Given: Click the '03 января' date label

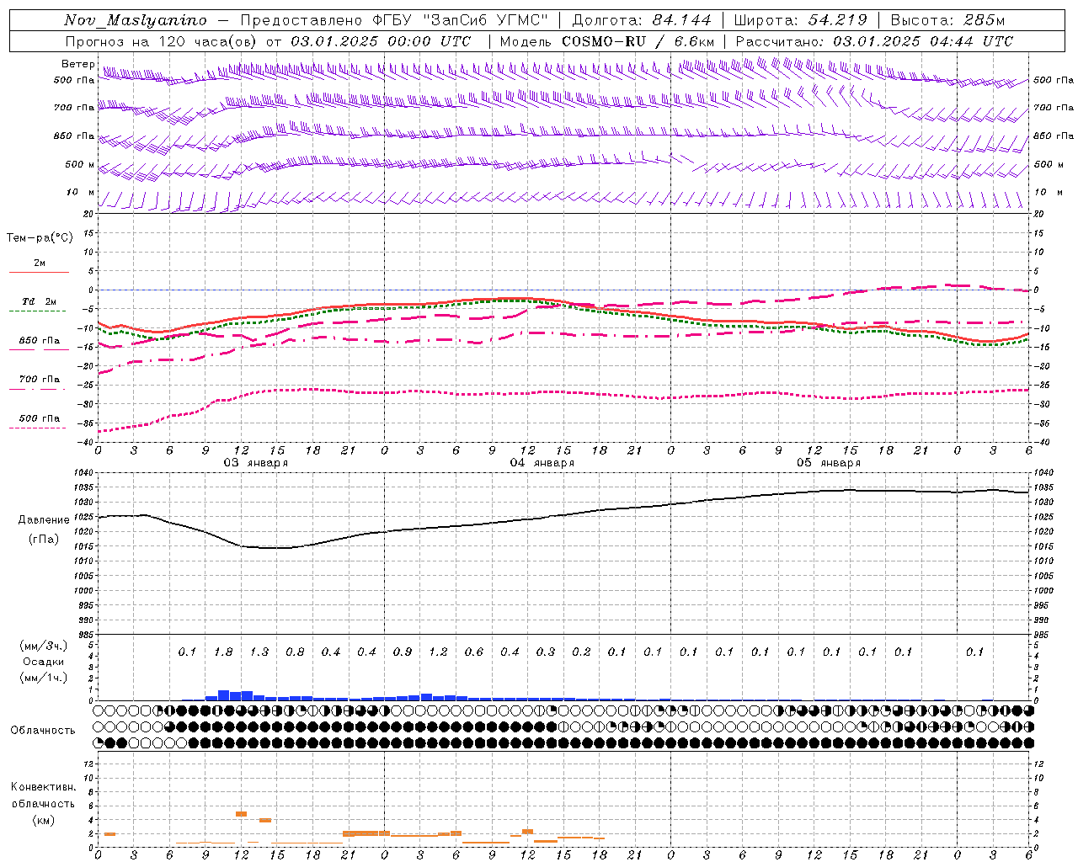Looking at the screenshot, I should pos(256,462).
